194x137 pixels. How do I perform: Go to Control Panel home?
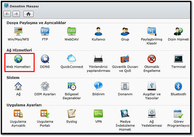[28, 14]
